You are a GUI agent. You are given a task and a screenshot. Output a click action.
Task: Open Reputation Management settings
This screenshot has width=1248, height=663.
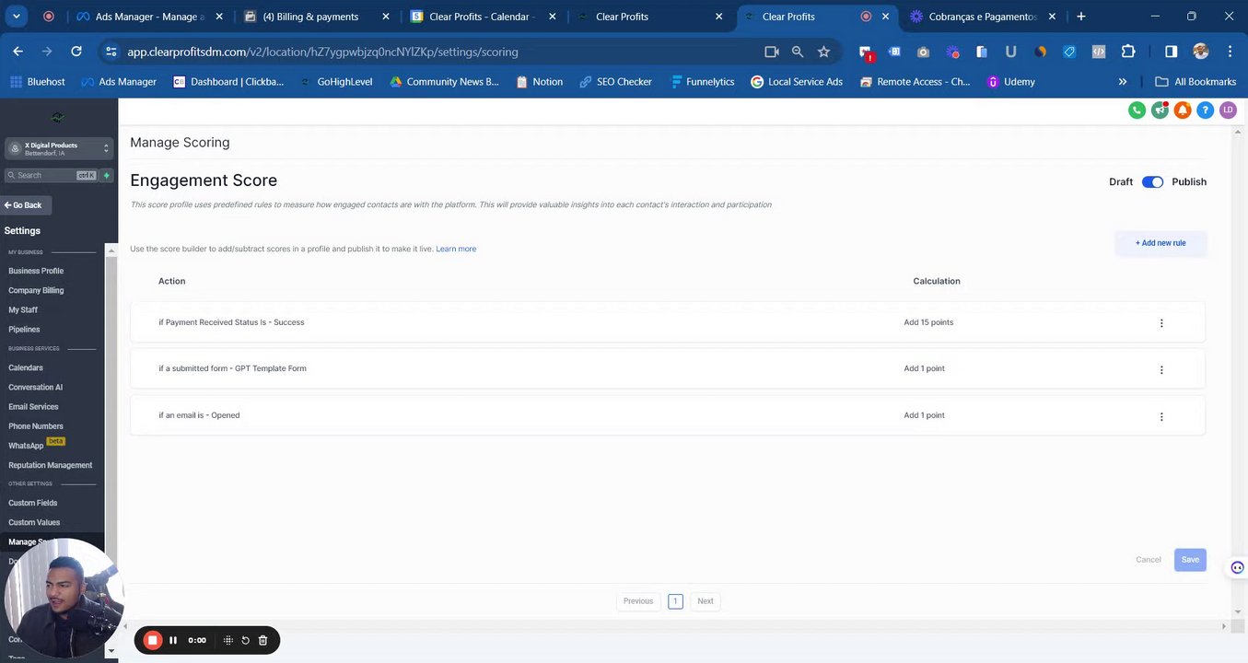click(51, 465)
